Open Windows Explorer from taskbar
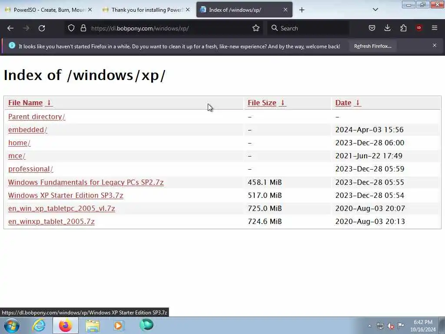This screenshot has width=445, height=334. click(93, 326)
